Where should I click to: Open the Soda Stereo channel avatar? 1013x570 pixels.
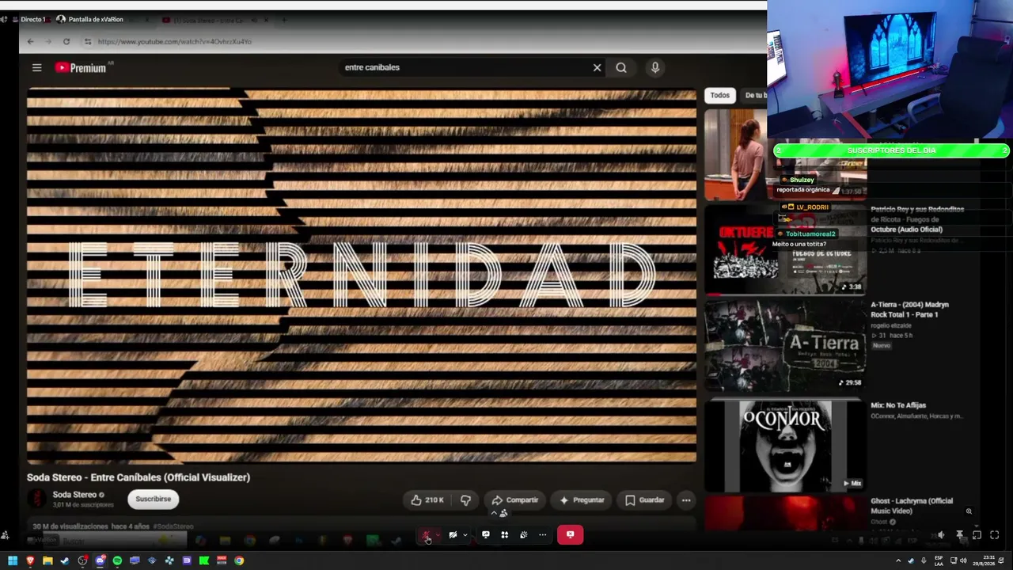tap(36, 499)
